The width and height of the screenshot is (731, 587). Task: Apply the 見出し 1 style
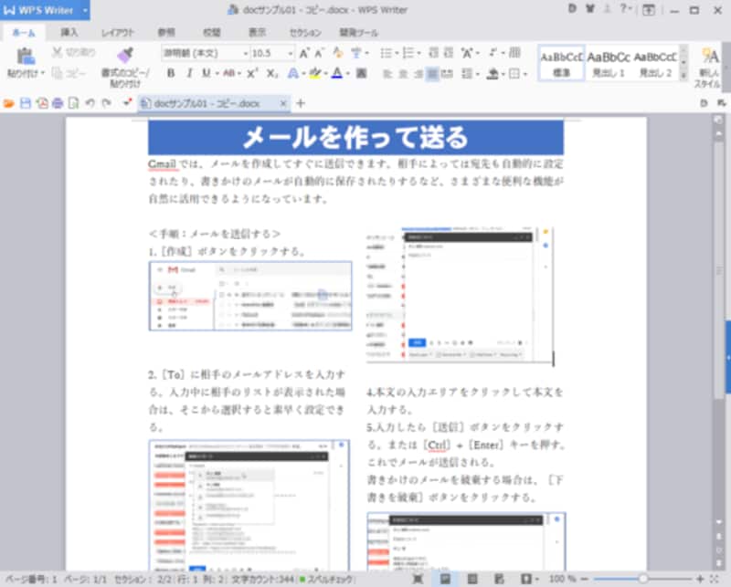609,64
